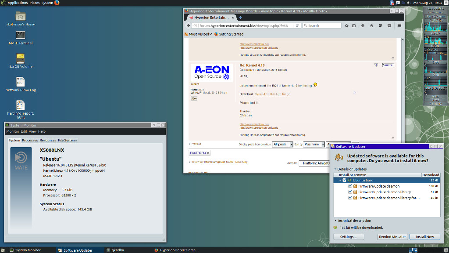This screenshot has height=253, width=449.
Task: Click Install Now in Software Updater
Action: (424, 237)
